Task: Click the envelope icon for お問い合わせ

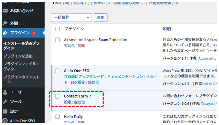Action: (5, 11)
